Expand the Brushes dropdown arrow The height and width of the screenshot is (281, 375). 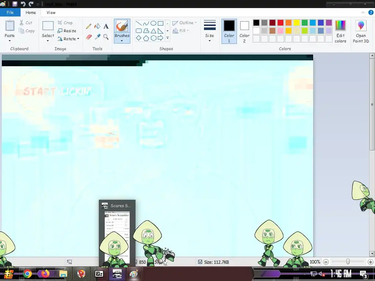(122, 41)
